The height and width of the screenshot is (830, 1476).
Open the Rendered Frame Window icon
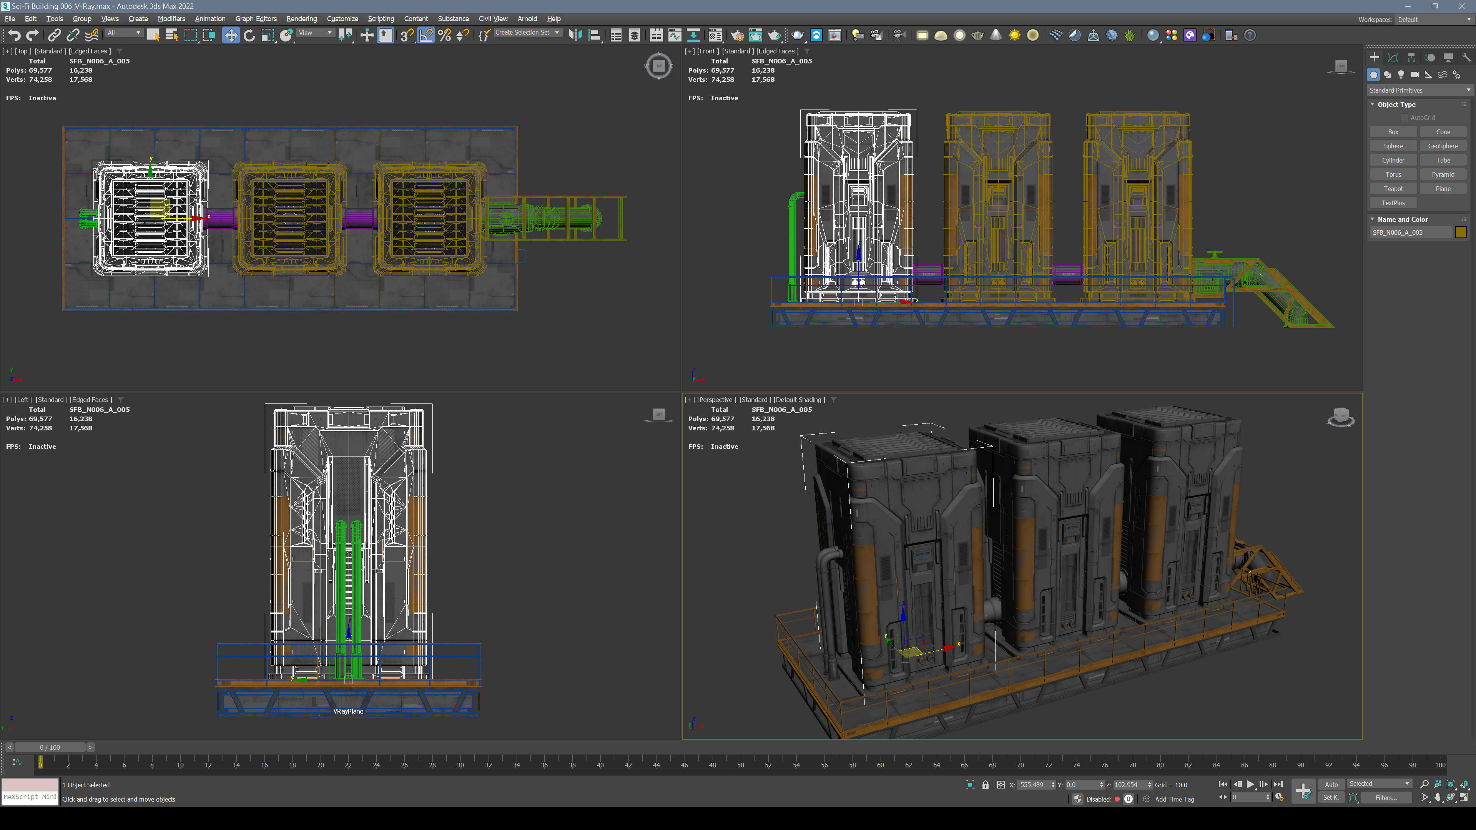756,35
